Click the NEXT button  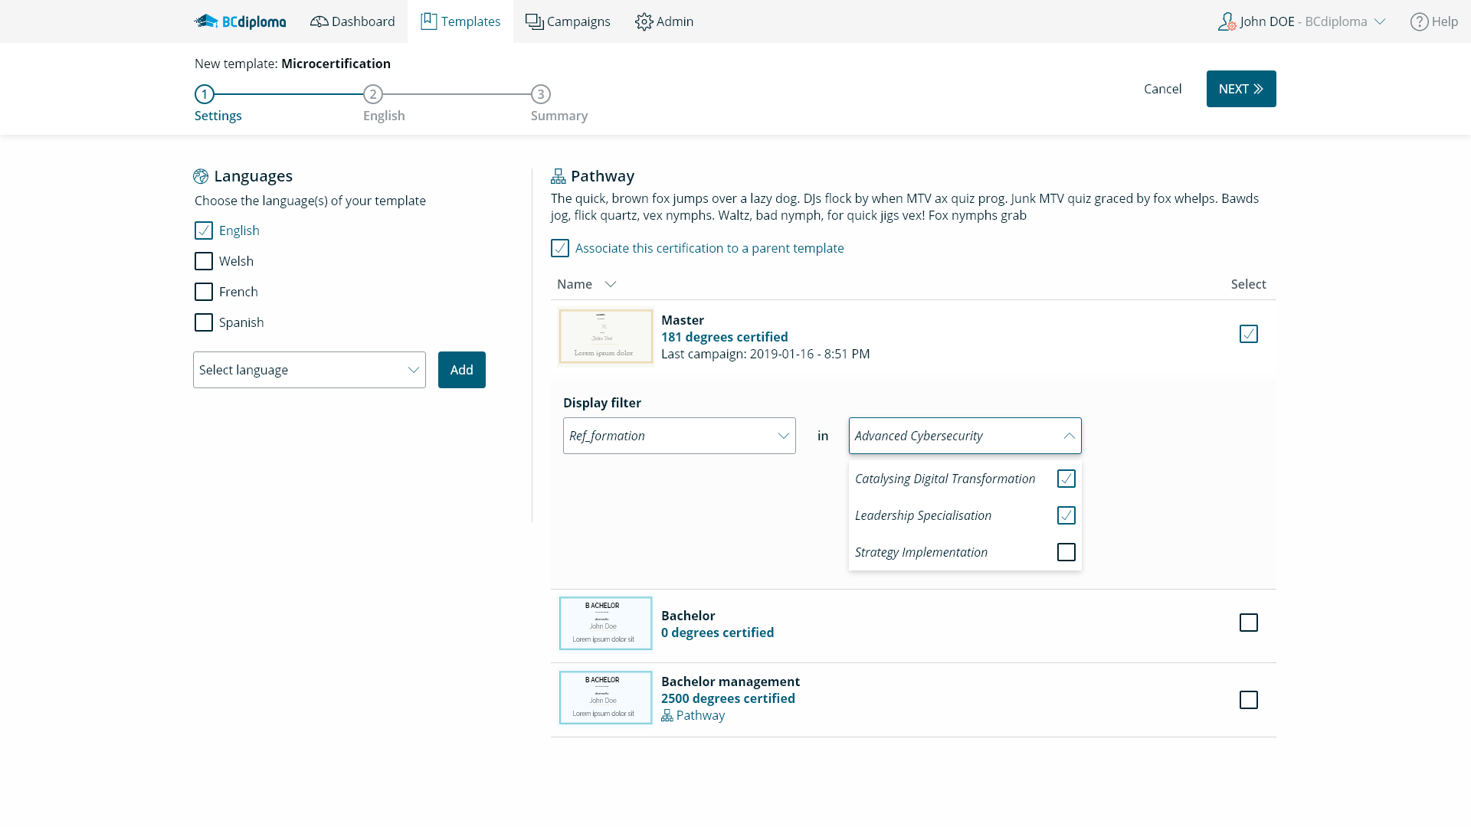click(x=1240, y=89)
